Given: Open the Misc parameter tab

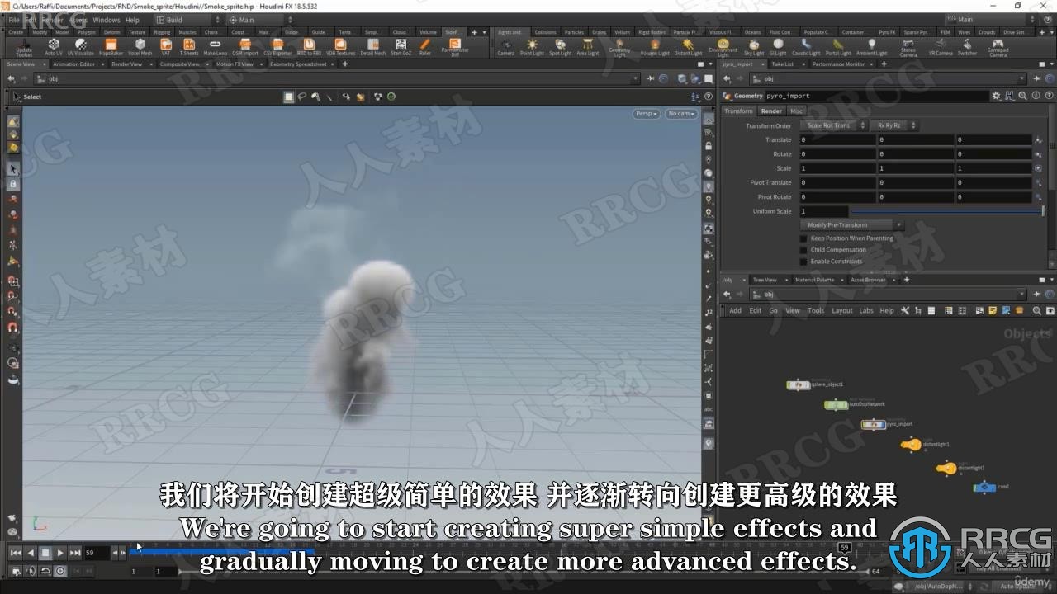Looking at the screenshot, I should coord(796,111).
